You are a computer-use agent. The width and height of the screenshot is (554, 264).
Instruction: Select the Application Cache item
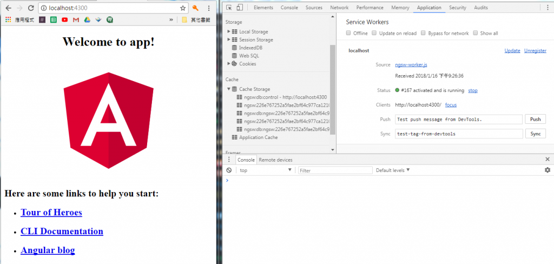pos(255,137)
